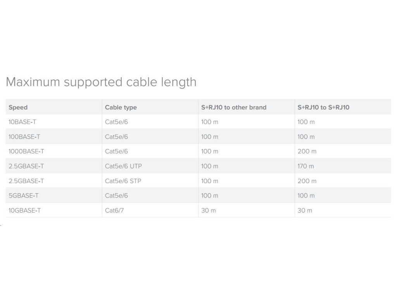Viewport: 397px width, 298px height.
Task: Click 2.5GBASE-T in the UTP row
Action: click(26, 166)
